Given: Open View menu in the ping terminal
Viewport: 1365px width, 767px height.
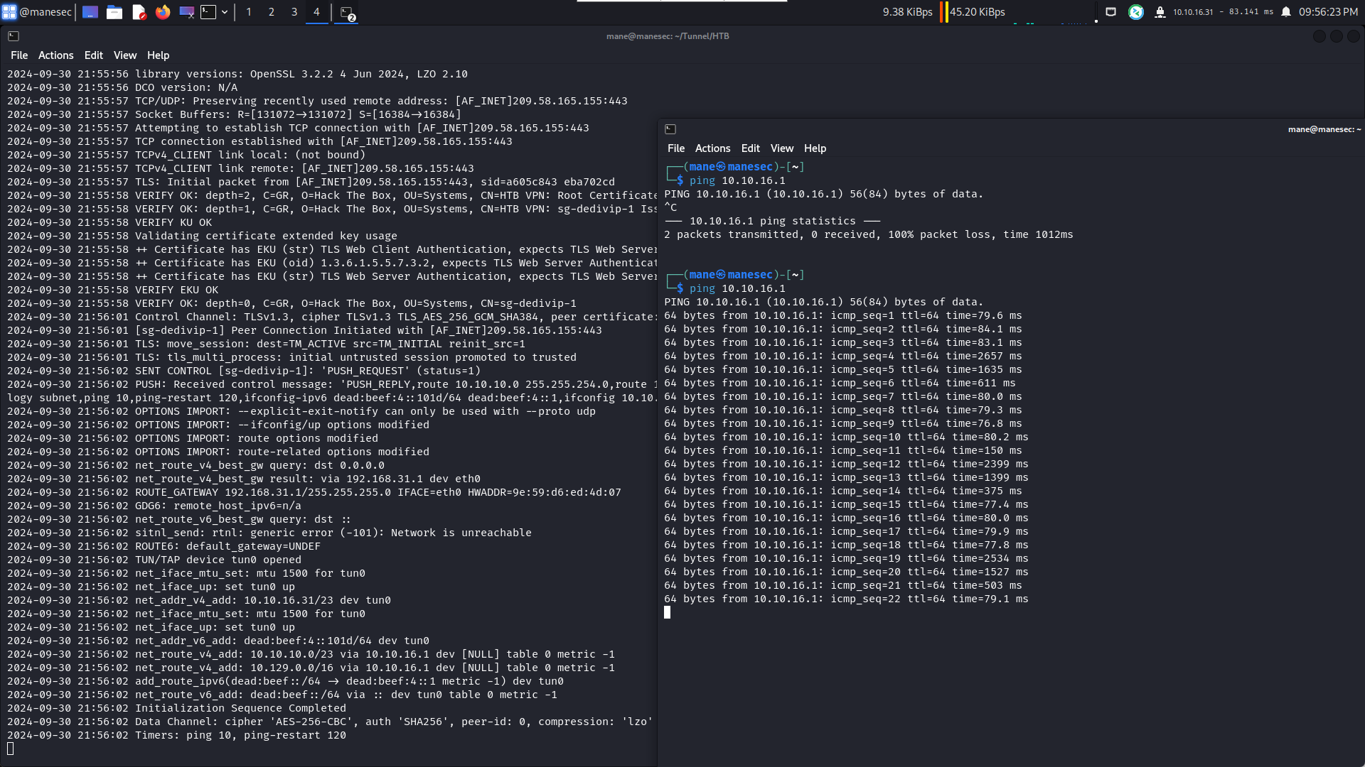Looking at the screenshot, I should tap(781, 148).
